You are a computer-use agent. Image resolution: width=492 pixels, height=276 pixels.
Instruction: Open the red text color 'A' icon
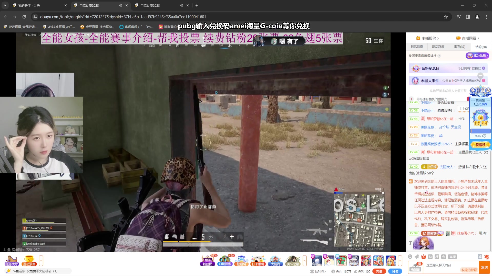pos(424,257)
